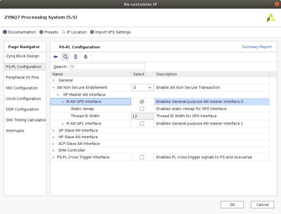The width and height of the screenshot is (281, 214).
Task: Enable the M AXI GP1 interface checkbox
Action: coord(142,124)
